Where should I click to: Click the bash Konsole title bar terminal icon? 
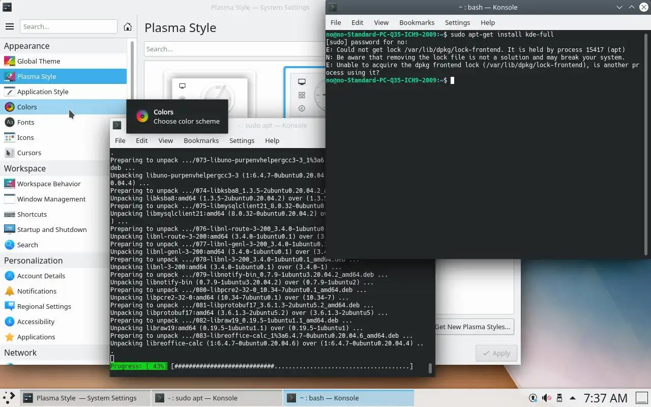click(333, 7)
